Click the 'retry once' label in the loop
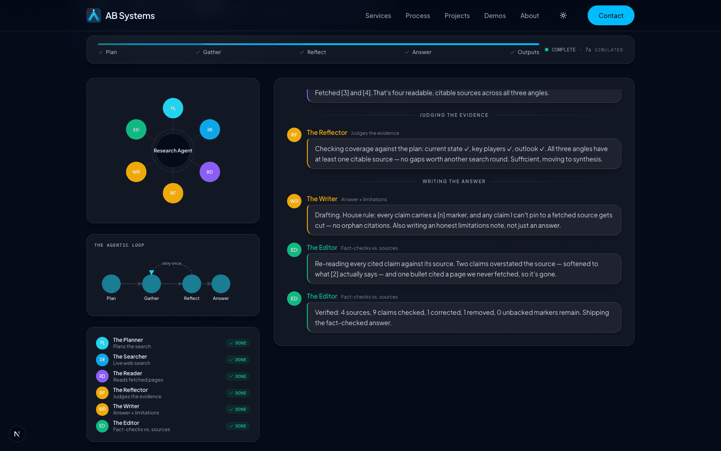The width and height of the screenshot is (721, 451). [172, 263]
